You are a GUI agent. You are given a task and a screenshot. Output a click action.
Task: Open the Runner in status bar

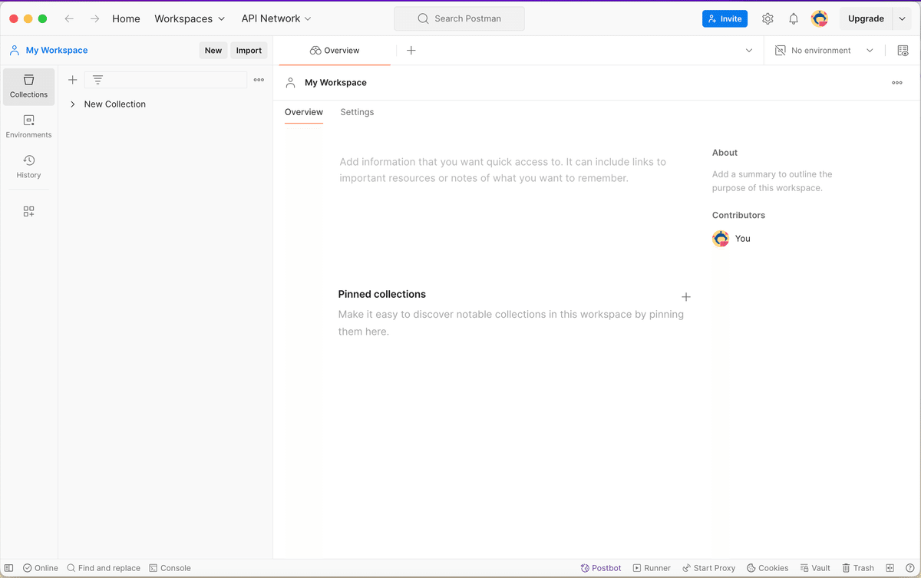[652, 568]
